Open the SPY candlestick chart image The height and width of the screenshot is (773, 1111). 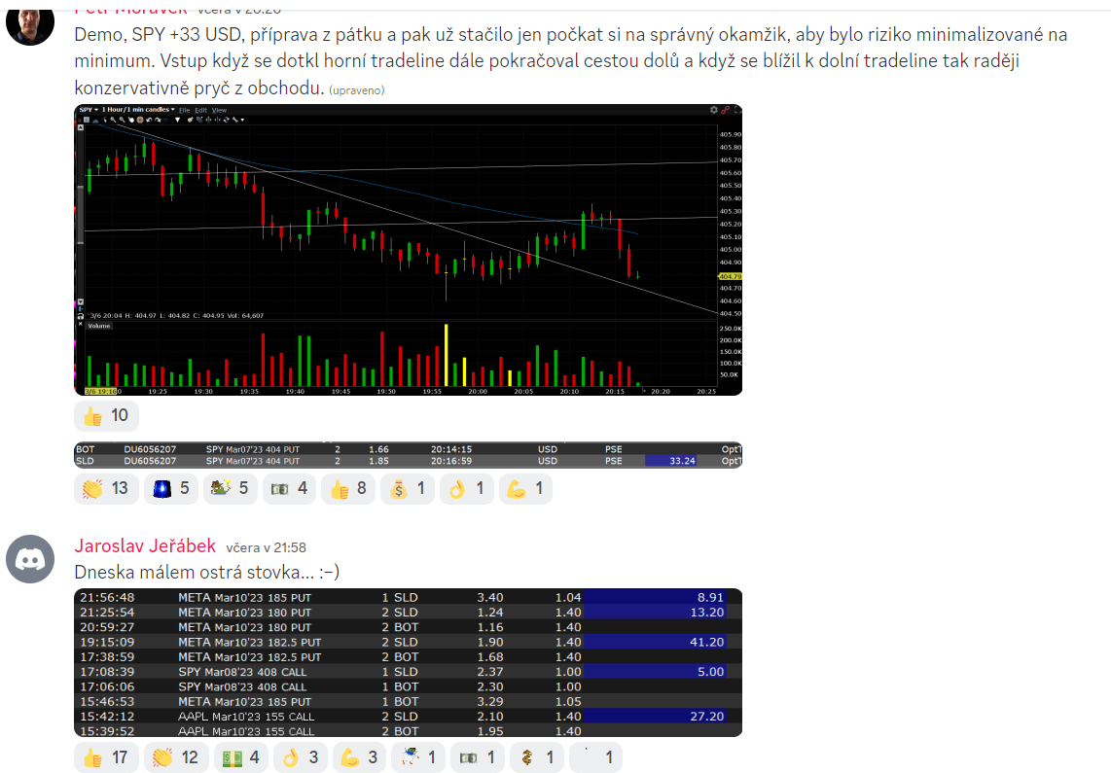point(409,250)
